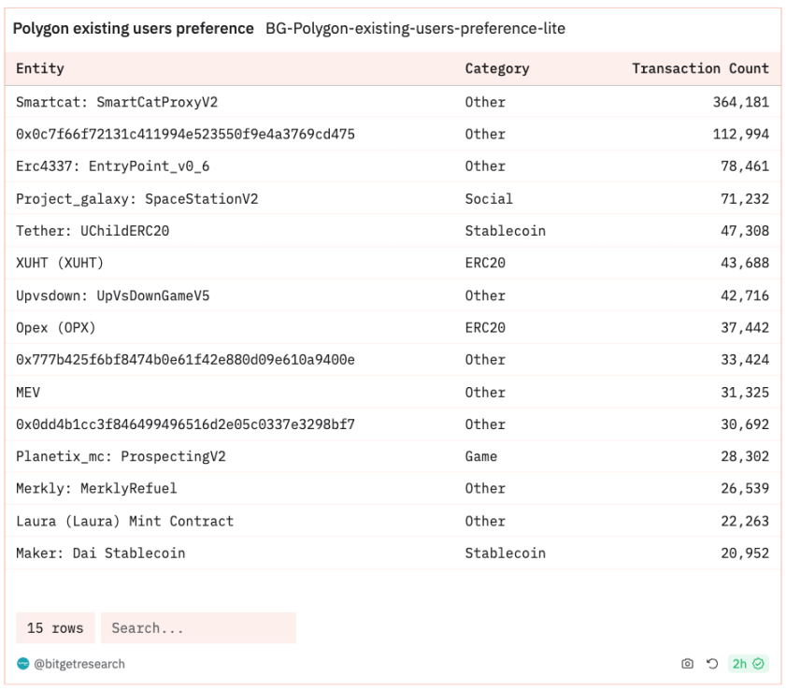The height and width of the screenshot is (690, 786).
Task: Select the Smartcat: SmartCatProxyV2 row
Action: (393, 102)
